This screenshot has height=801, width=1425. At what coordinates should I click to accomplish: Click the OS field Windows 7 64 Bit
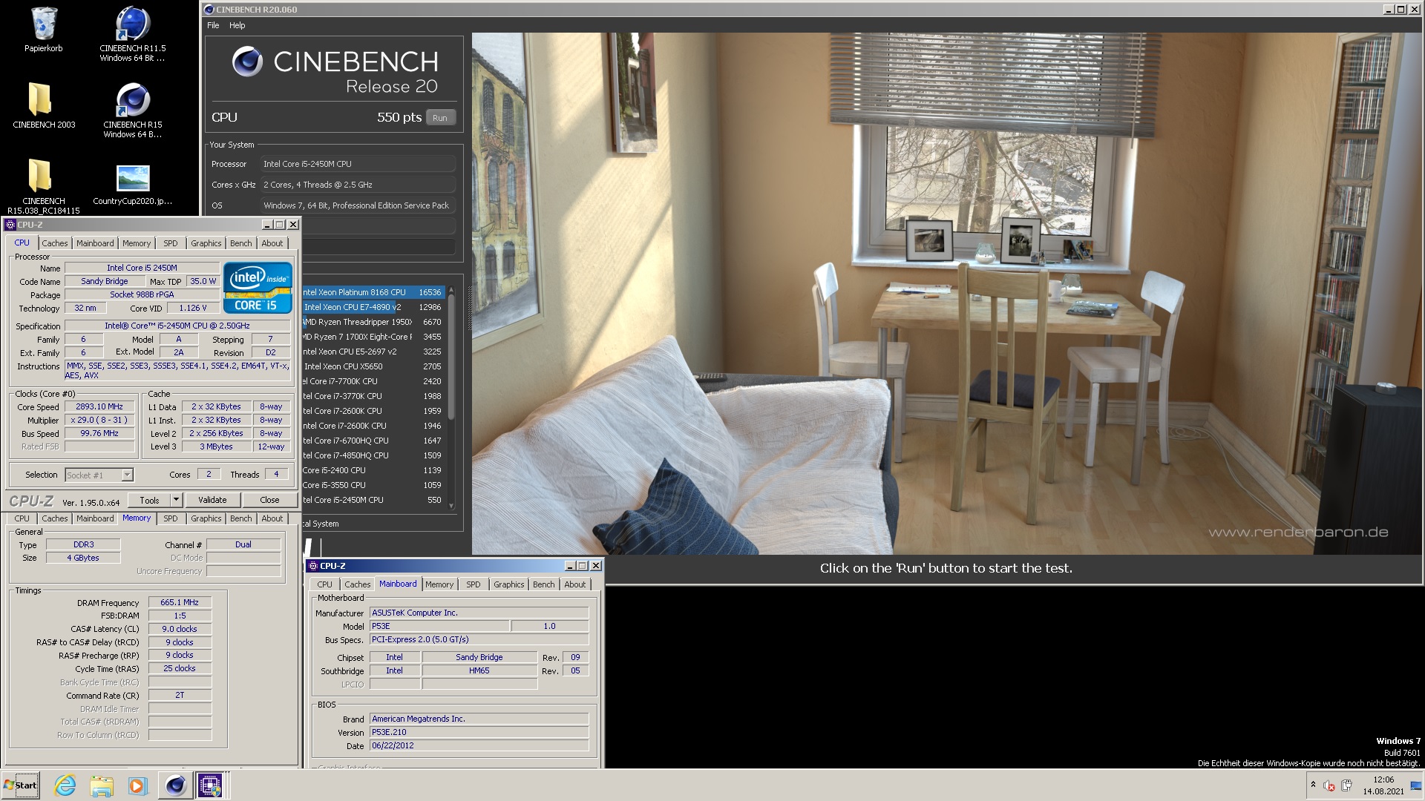click(358, 205)
